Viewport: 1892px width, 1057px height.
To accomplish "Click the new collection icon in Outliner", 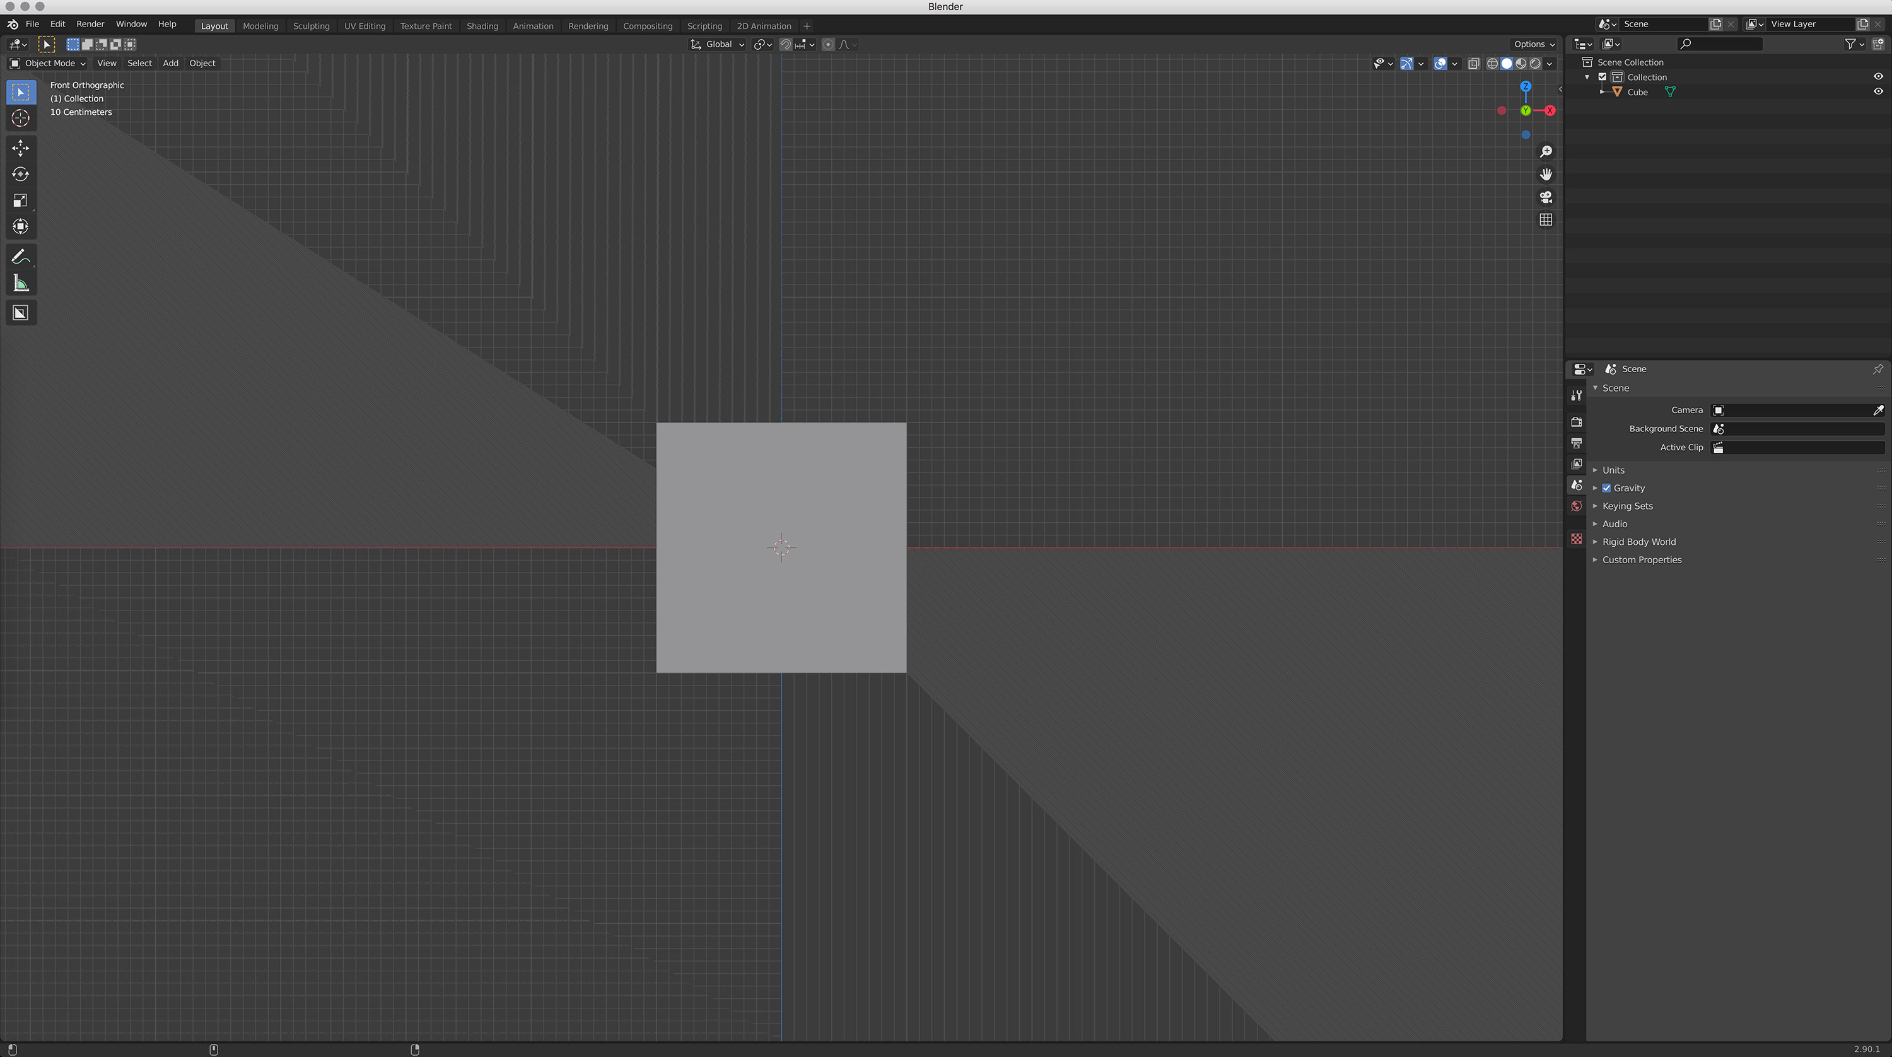I will pyautogui.click(x=1878, y=44).
